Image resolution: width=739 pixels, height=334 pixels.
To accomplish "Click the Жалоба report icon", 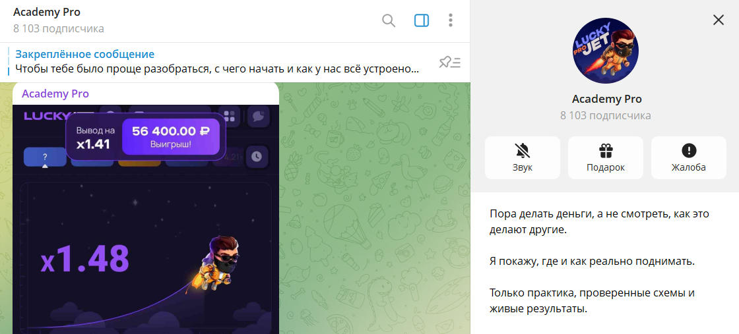I will (x=688, y=152).
